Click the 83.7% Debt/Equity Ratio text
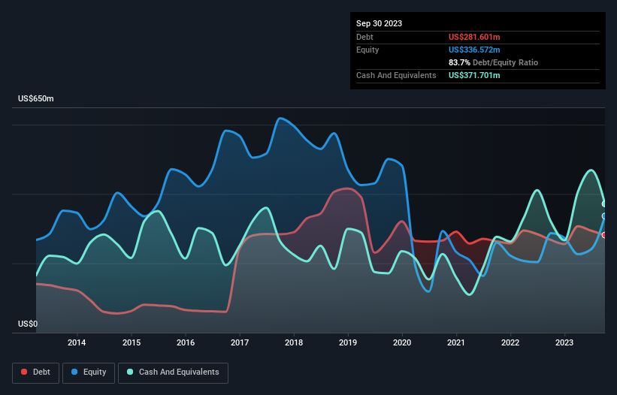 click(493, 62)
